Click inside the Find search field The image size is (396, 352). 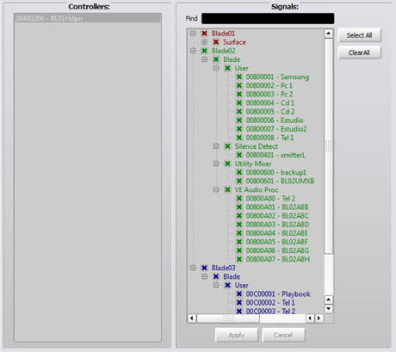(x=268, y=19)
